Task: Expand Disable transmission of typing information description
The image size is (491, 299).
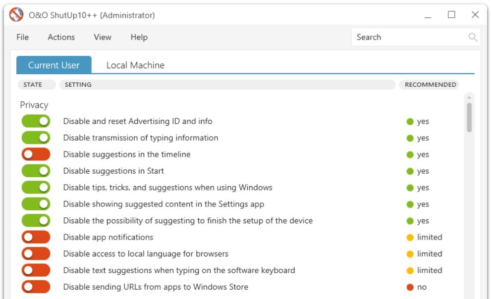Action: tap(141, 138)
